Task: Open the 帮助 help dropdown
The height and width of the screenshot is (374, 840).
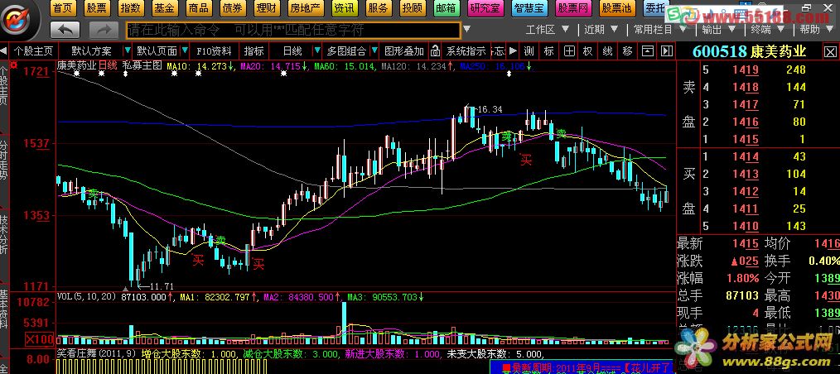Action: [x=817, y=30]
